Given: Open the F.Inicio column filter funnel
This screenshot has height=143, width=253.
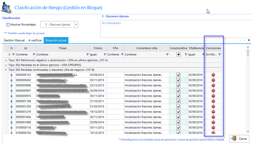Looking at the screenshot, I should coord(105,55).
